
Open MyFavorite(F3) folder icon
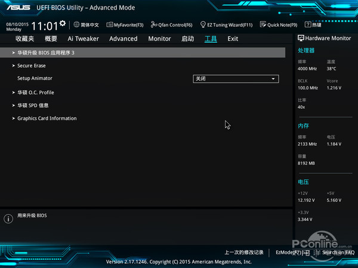point(110,24)
